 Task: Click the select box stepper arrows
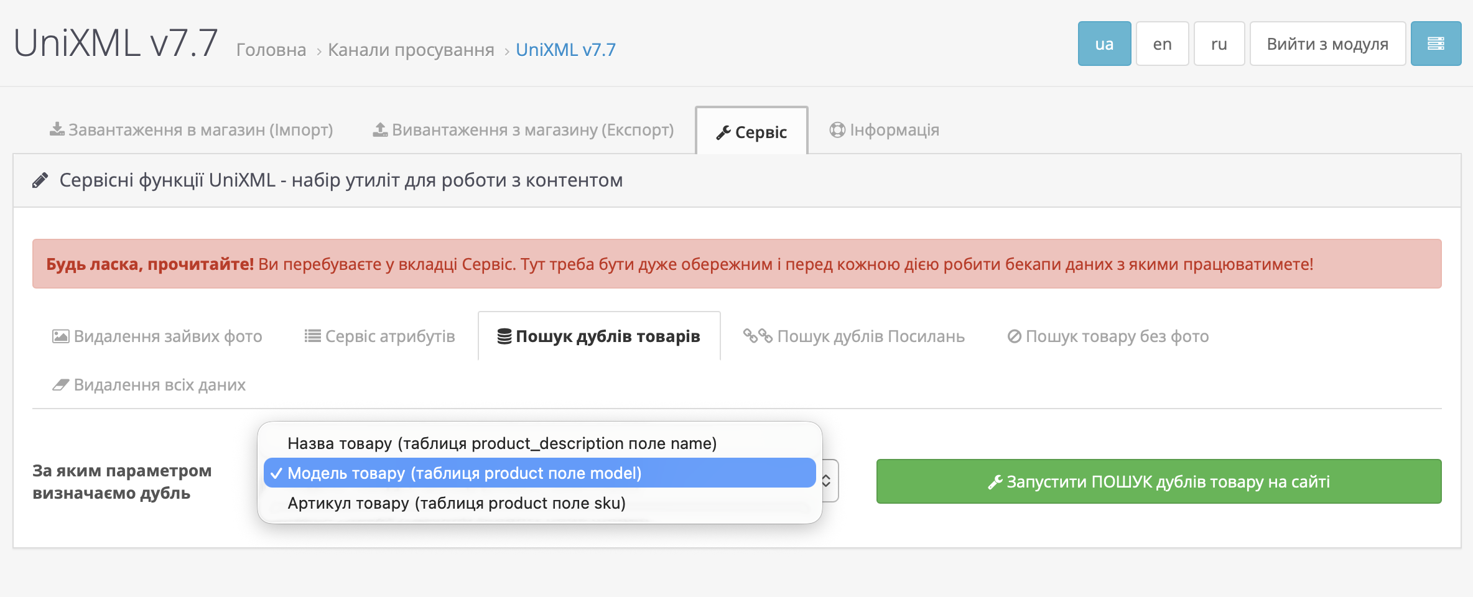[826, 481]
